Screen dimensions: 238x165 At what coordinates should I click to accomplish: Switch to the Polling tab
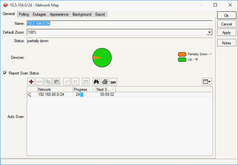pyautogui.click(x=24, y=14)
